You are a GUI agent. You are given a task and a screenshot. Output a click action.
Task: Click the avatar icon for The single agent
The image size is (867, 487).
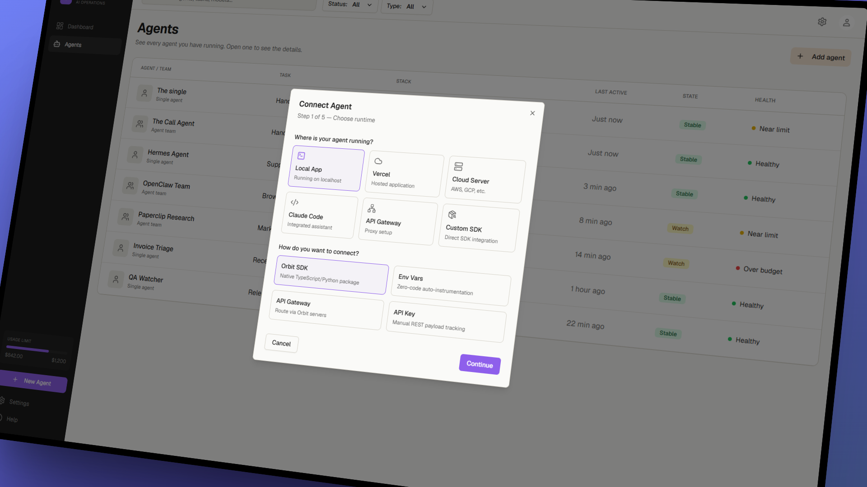[x=144, y=93]
